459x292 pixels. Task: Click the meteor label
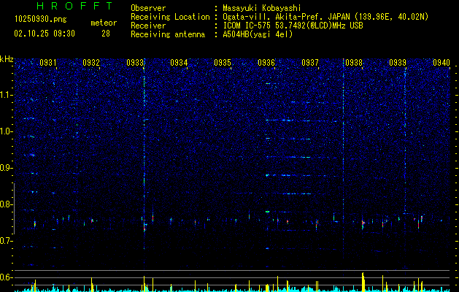pos(104,23)
